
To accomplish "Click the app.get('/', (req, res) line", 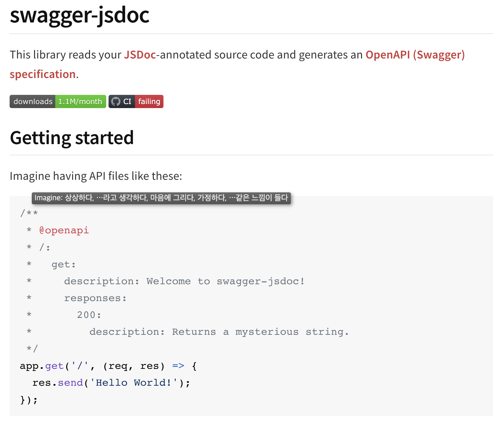I will click(x=109, y=366).
